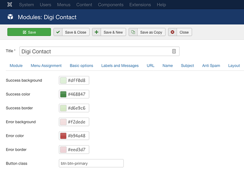The image size is (244, 183).
Task: Switch to the Basic options tab
Action: [x=81, y=65]
